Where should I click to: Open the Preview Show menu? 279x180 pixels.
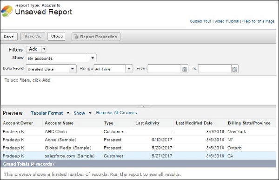83,113
